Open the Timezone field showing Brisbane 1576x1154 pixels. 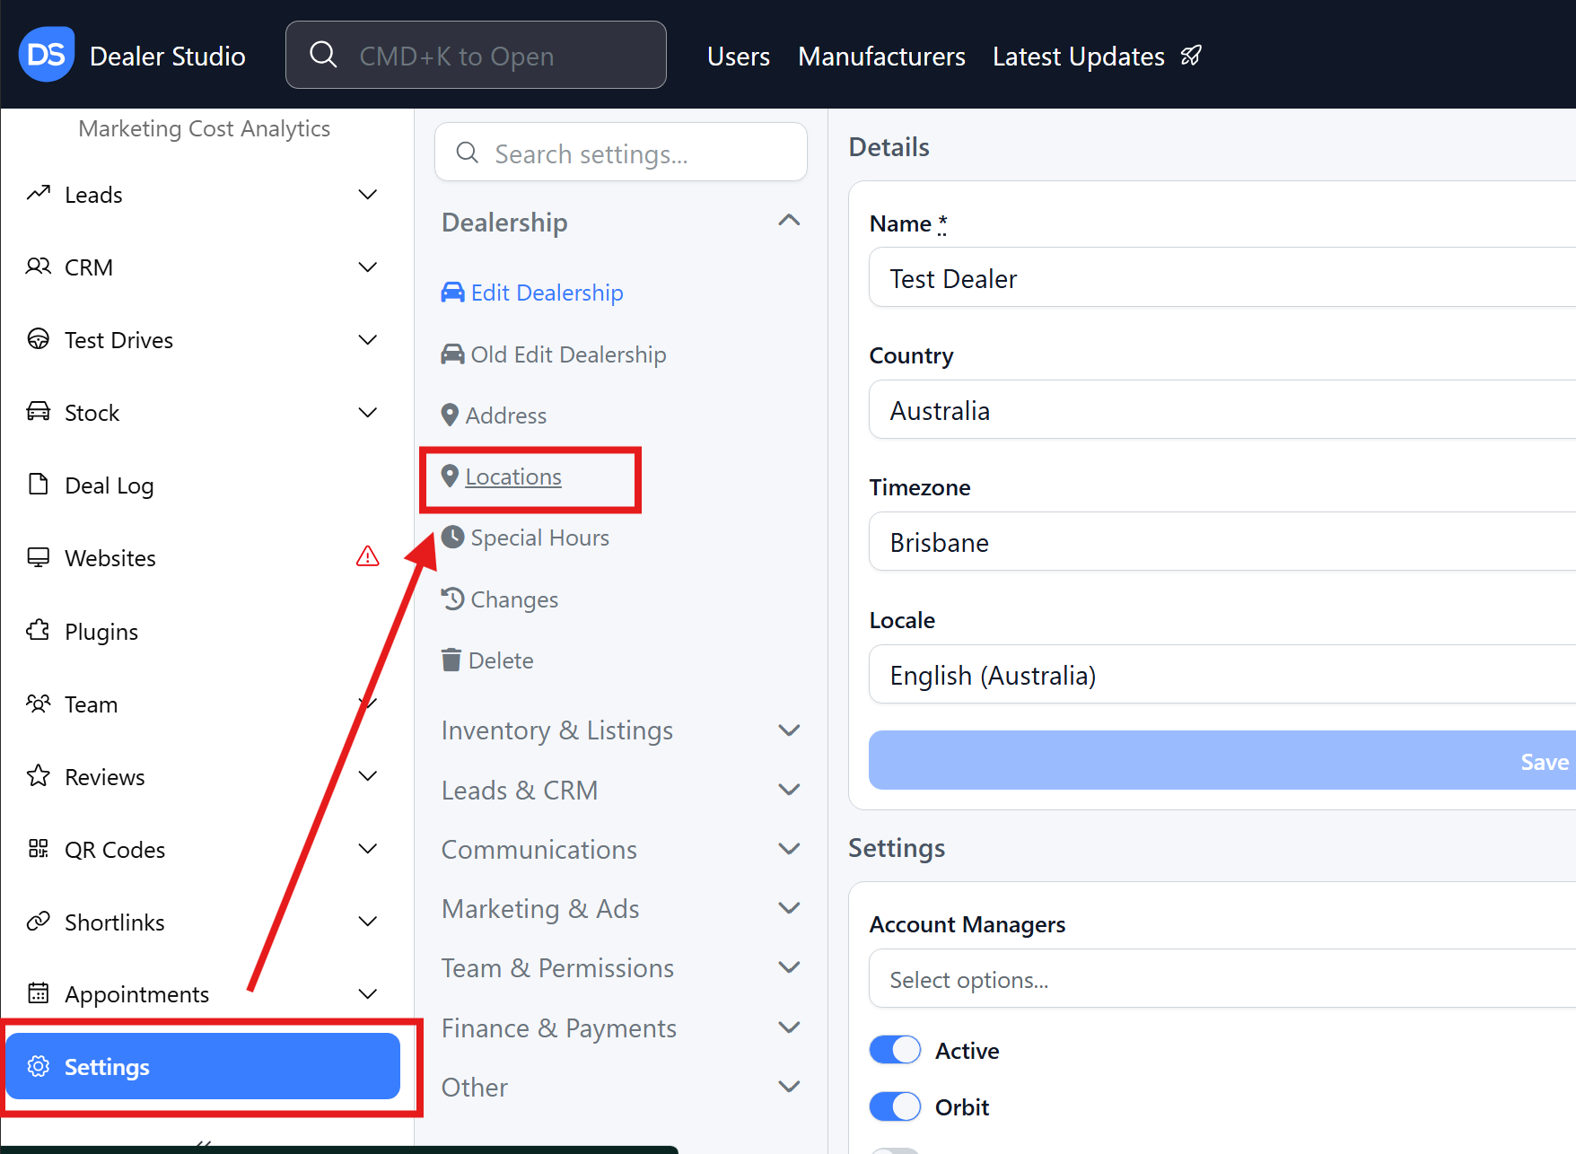pyautogui.click(x=1222, y=541)
